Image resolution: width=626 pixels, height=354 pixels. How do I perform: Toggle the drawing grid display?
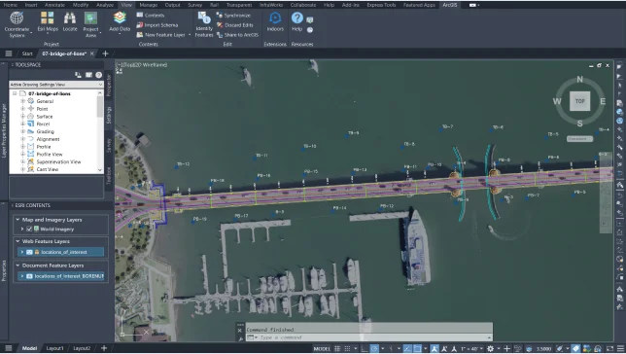click(x=337, y=349)
